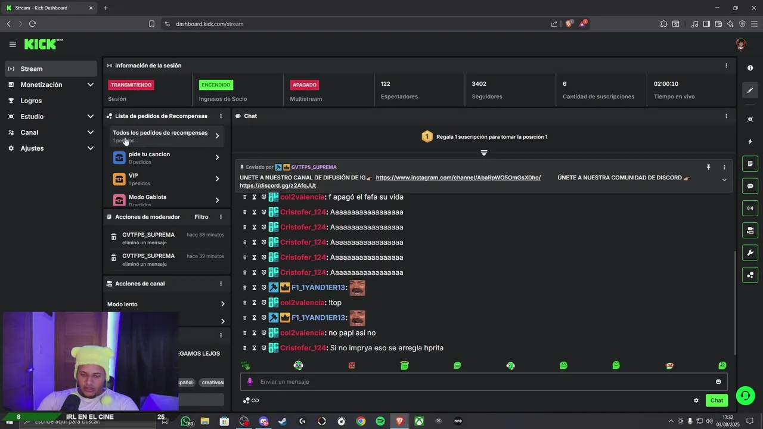Click the green Chat send button

pos(717,400)
